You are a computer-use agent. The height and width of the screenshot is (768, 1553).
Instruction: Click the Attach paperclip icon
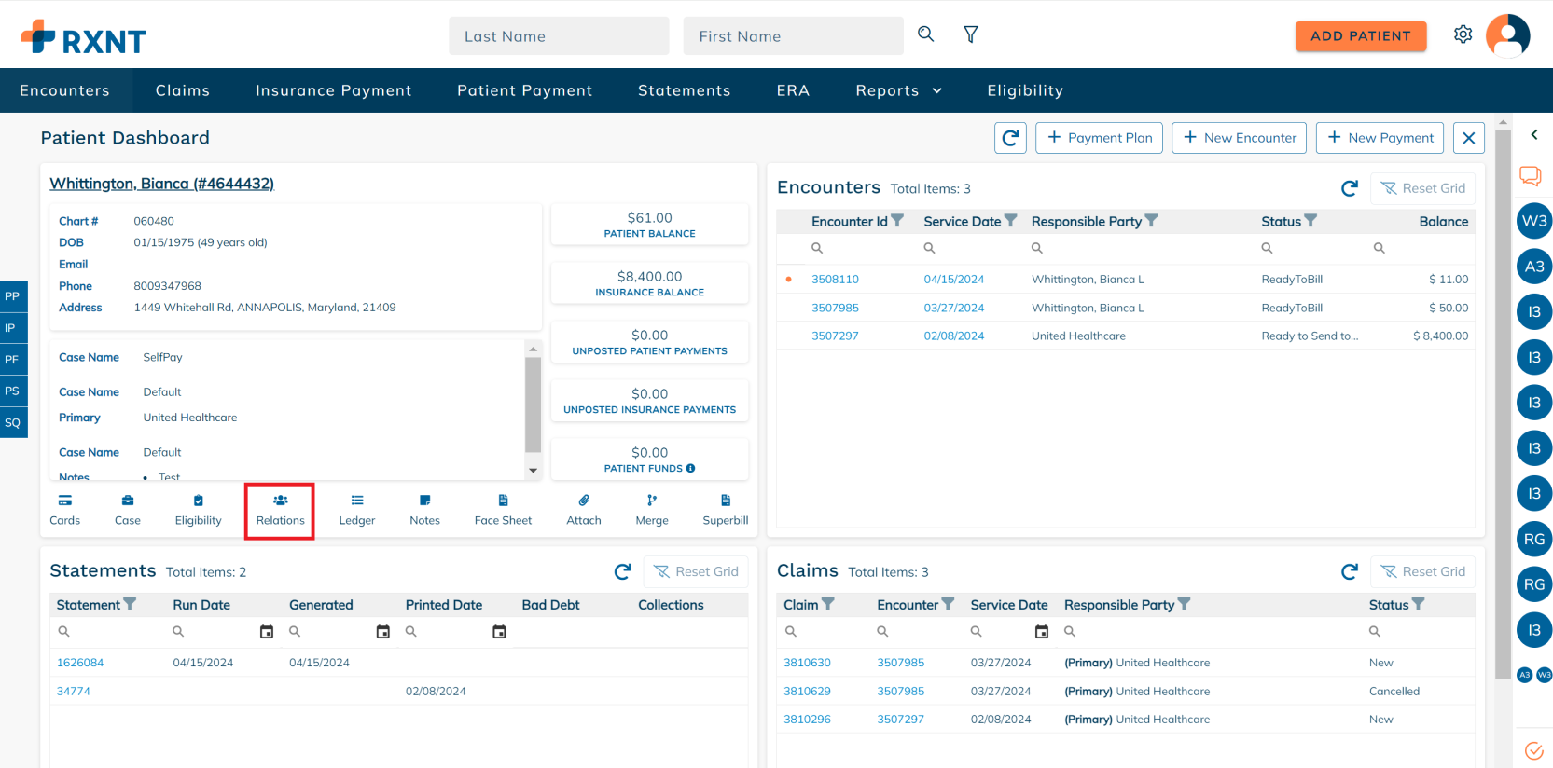click(583, 510)
